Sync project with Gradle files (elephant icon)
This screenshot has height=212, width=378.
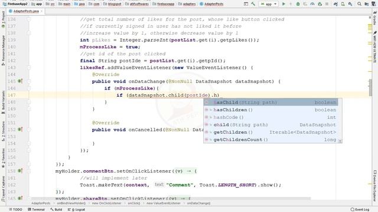pos(335,4)
